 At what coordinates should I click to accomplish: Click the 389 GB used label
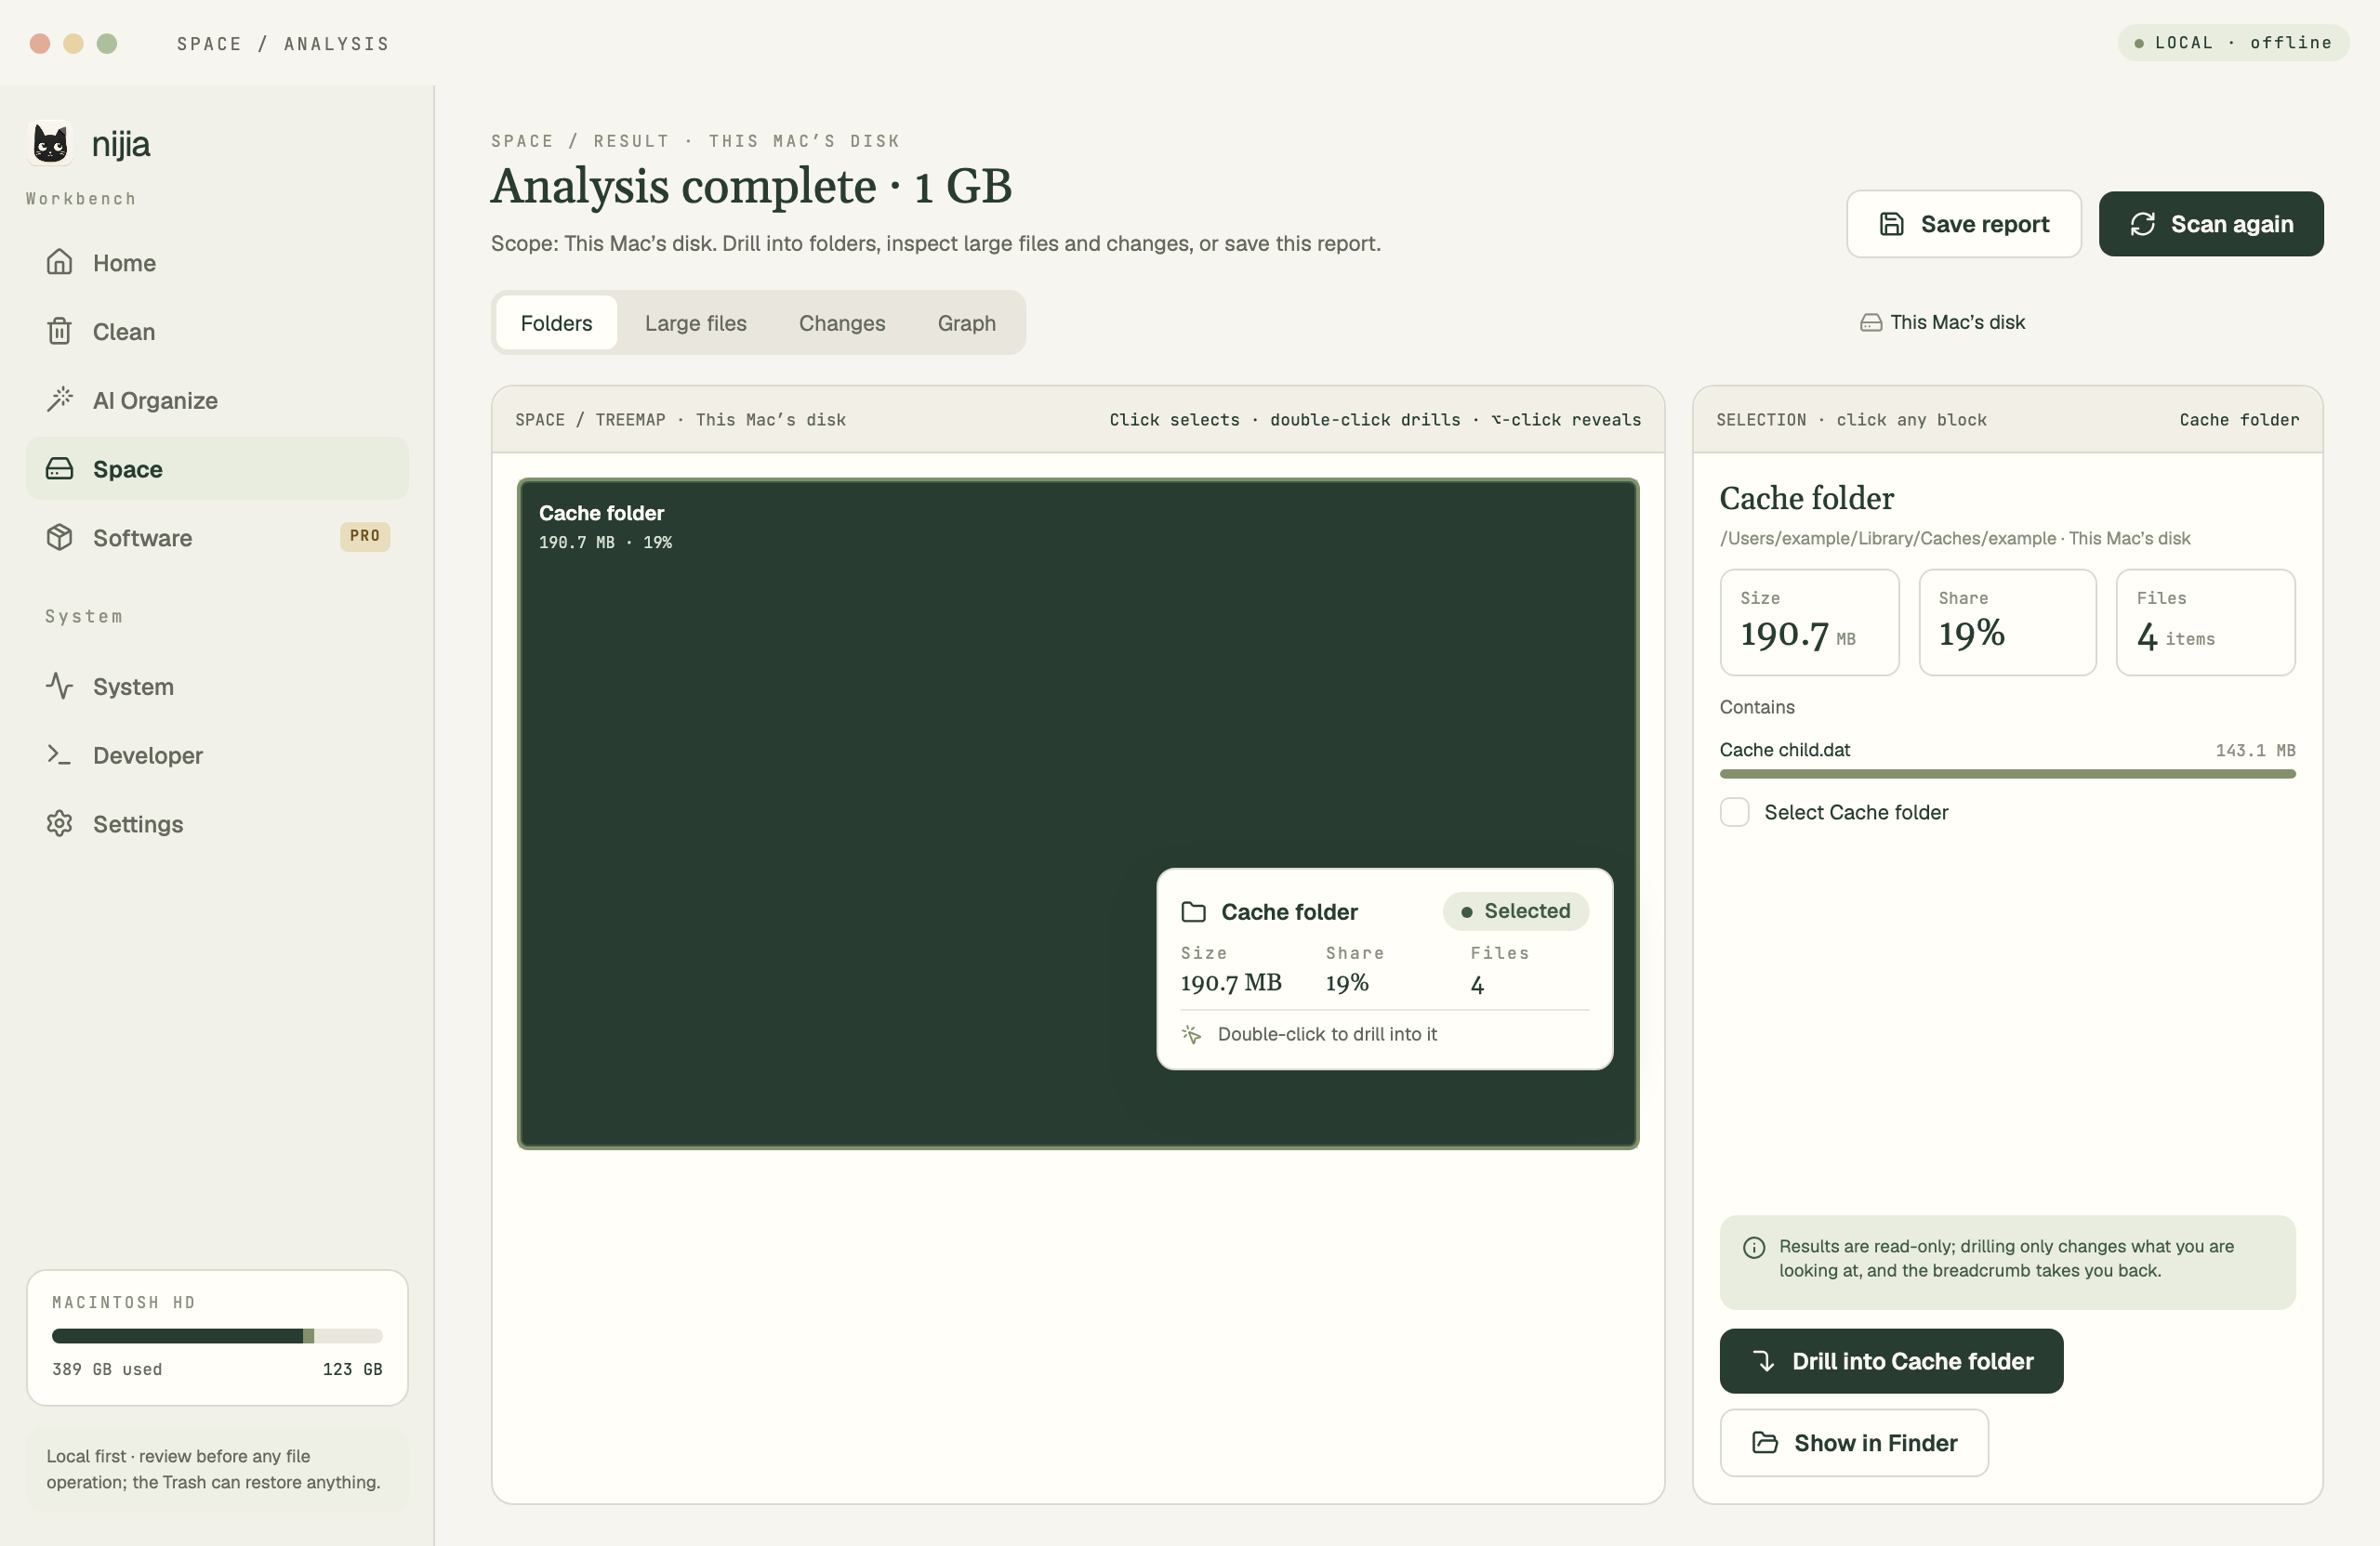click(107, 1370)
